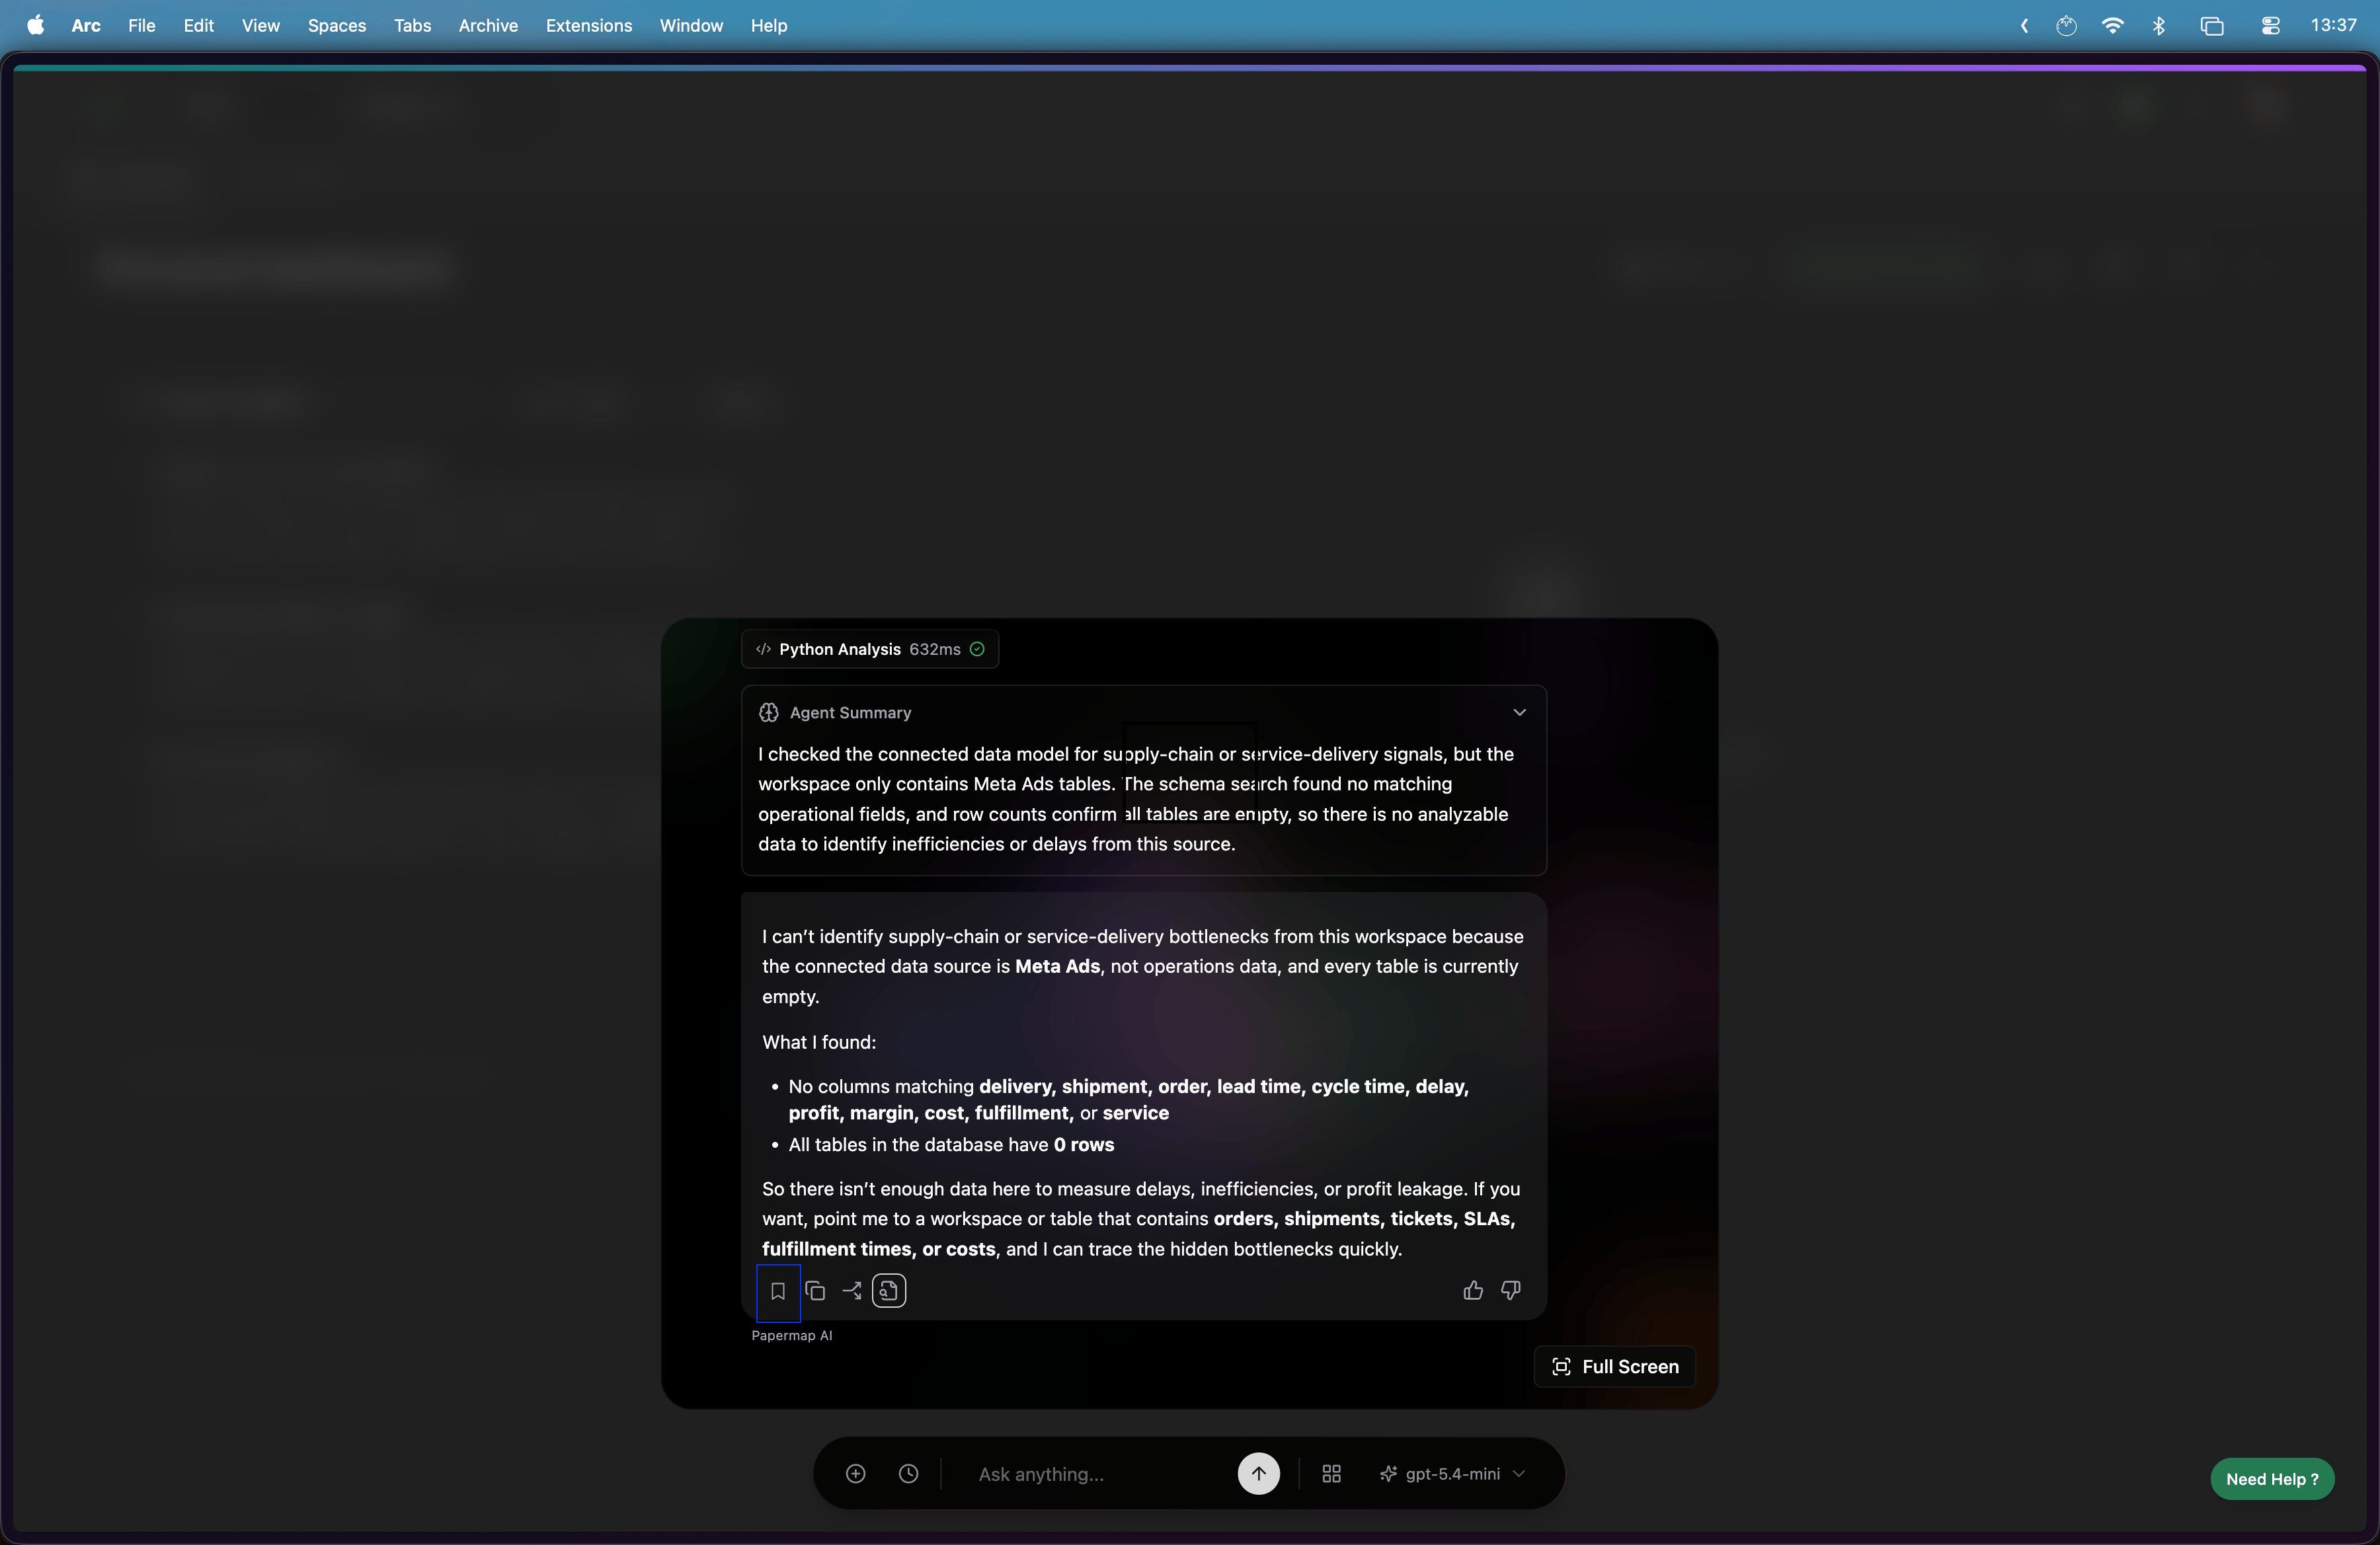Open the File menu

141,25
